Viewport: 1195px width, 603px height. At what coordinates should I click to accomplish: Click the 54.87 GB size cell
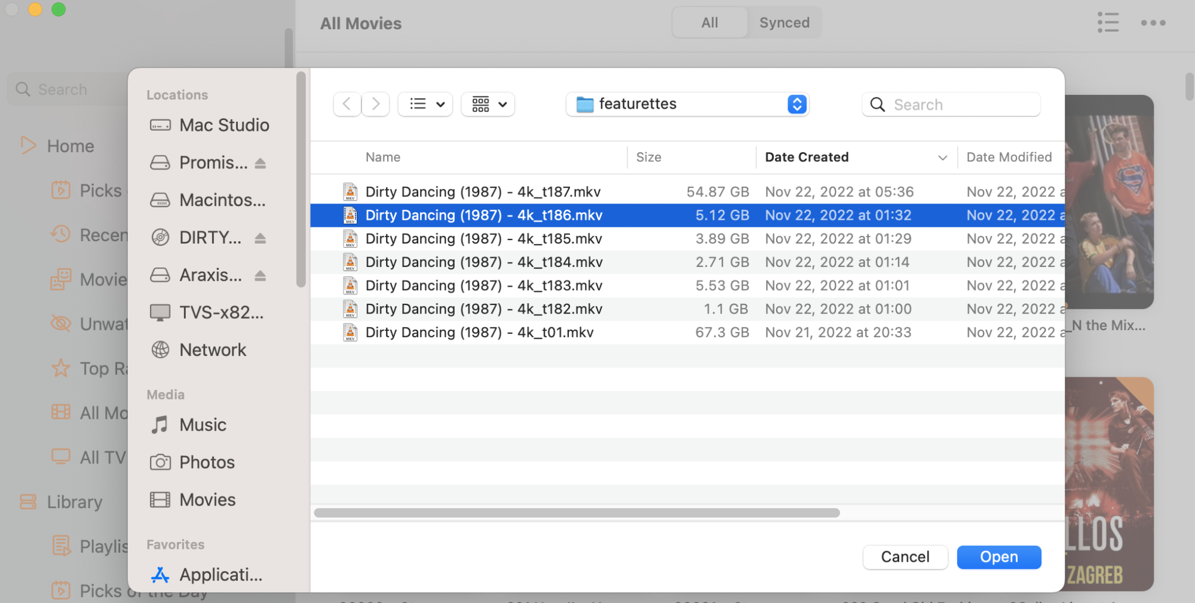pos(718,192)
